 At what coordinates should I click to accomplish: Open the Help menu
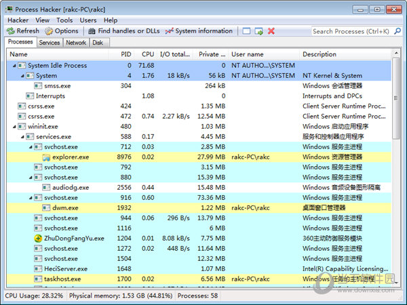click(111, 20)
